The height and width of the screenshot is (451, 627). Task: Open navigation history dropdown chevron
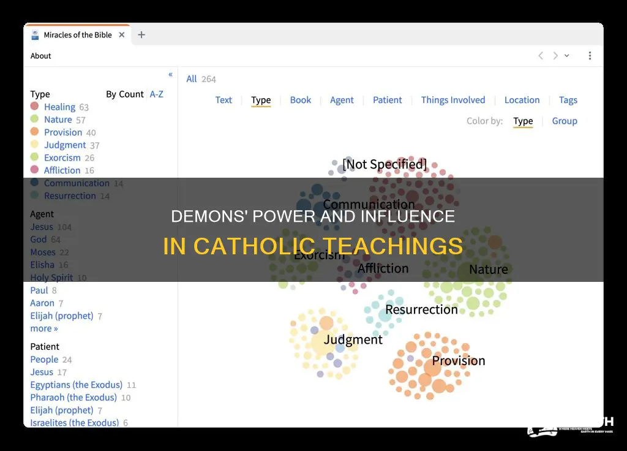566,56
